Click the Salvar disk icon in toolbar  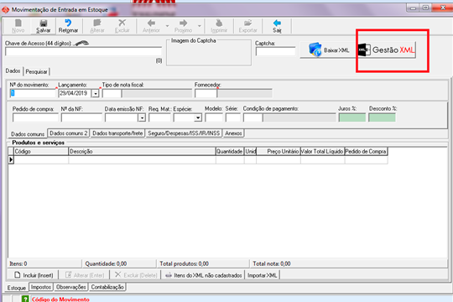44,23
